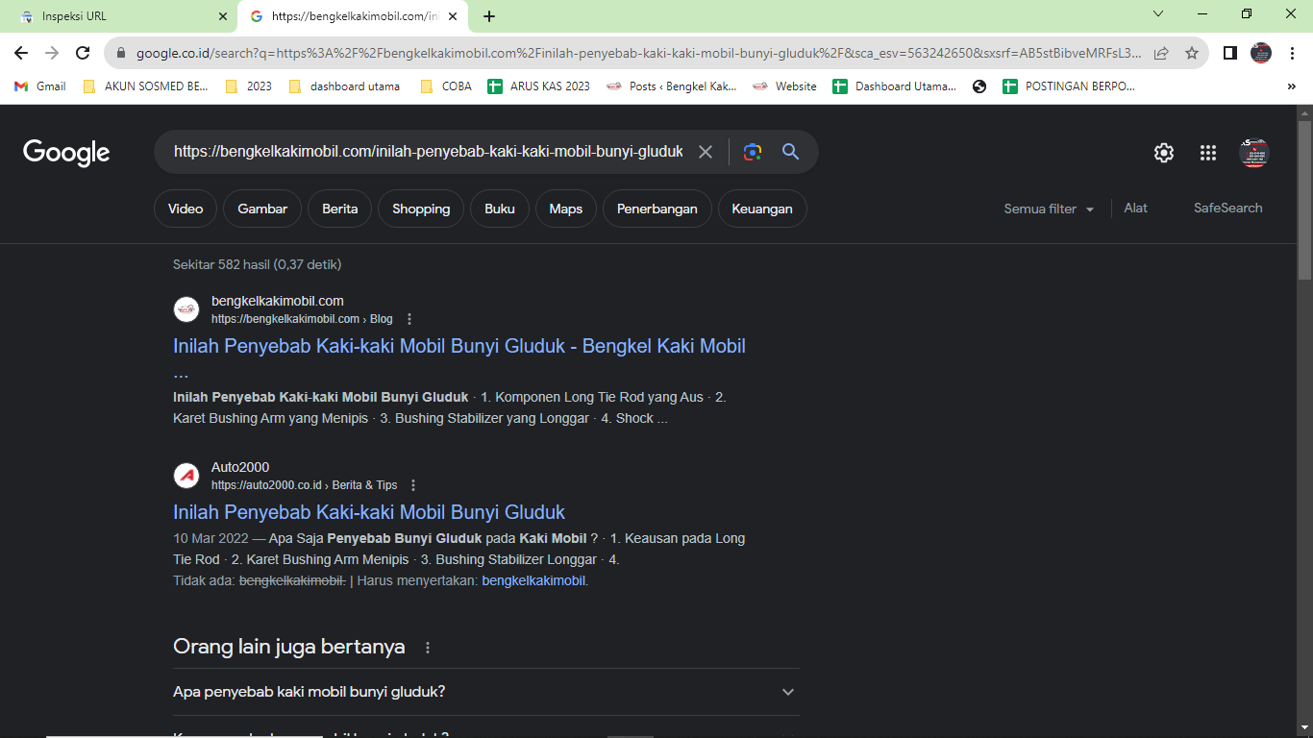The image size is (1313, 738).
Task: Click the share page icon in address bar
Action: pos(1161,54)
